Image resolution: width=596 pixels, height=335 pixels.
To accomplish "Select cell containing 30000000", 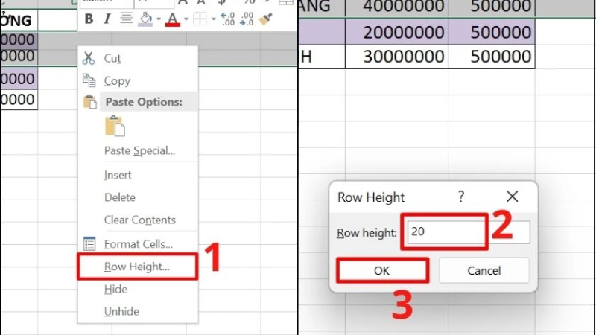I will pos(396,57).
